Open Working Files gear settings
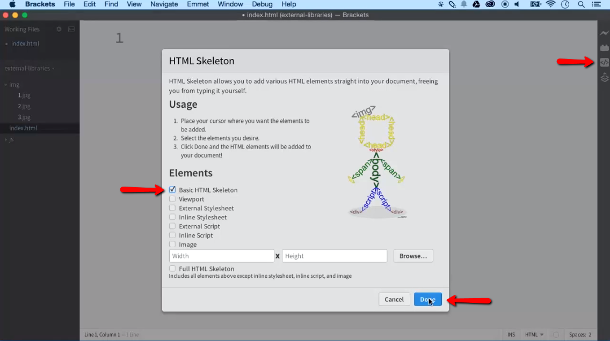The width and height of the screenshot is (610, 341). (59, 29)
